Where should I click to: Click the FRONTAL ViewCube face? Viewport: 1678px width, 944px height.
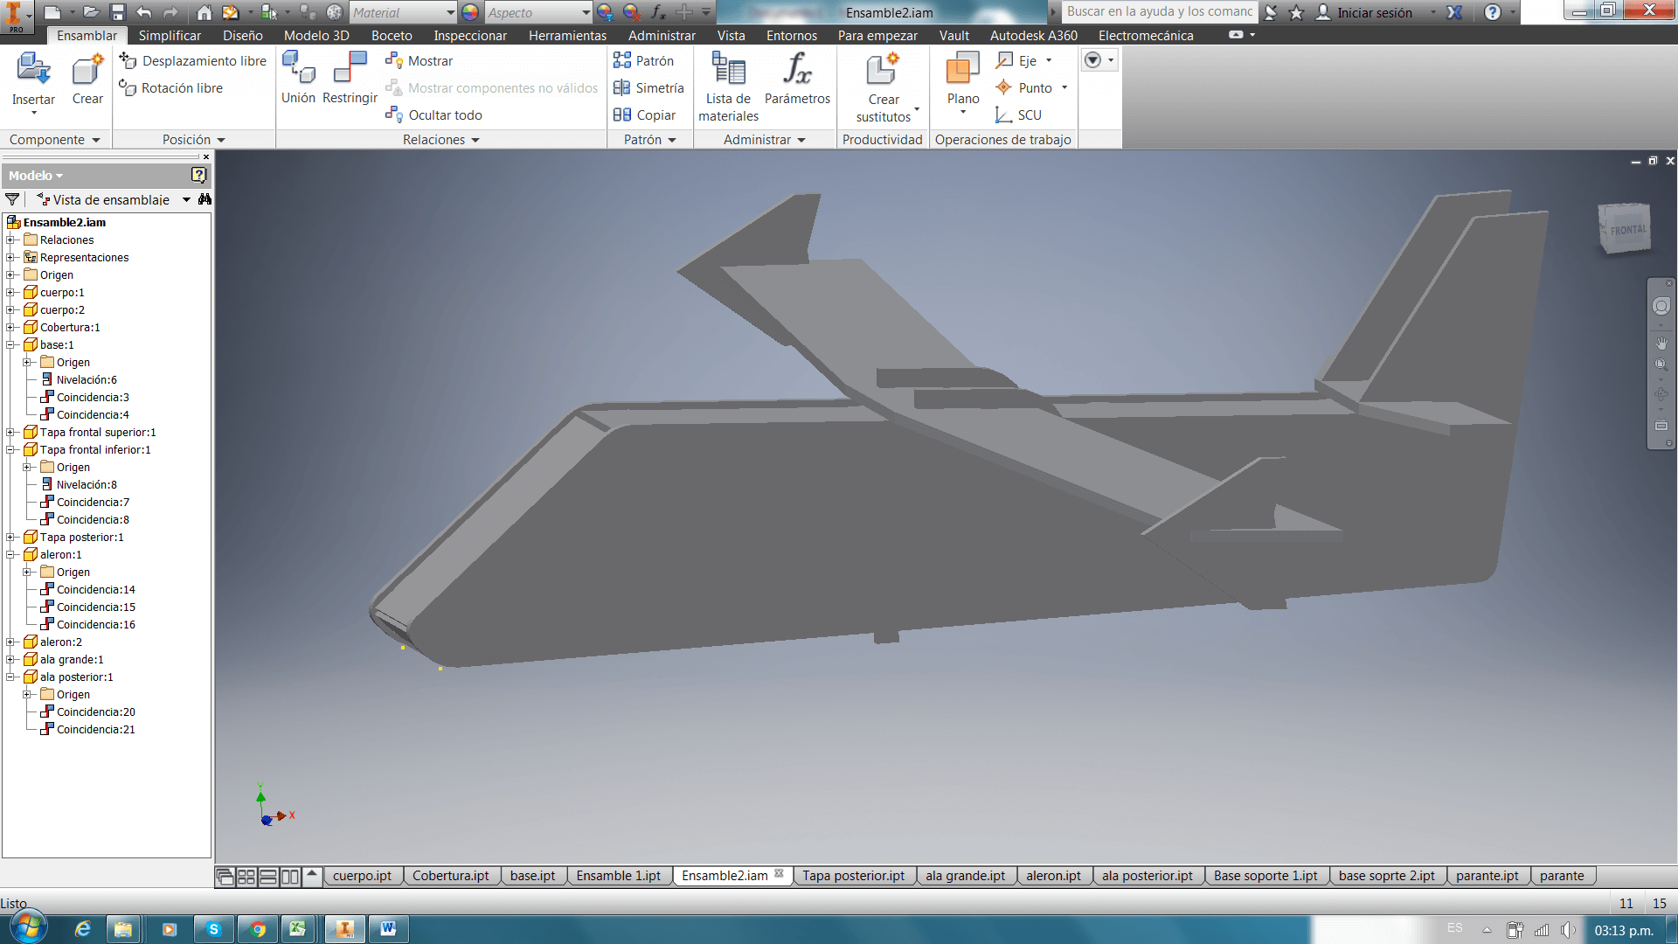1627,230
